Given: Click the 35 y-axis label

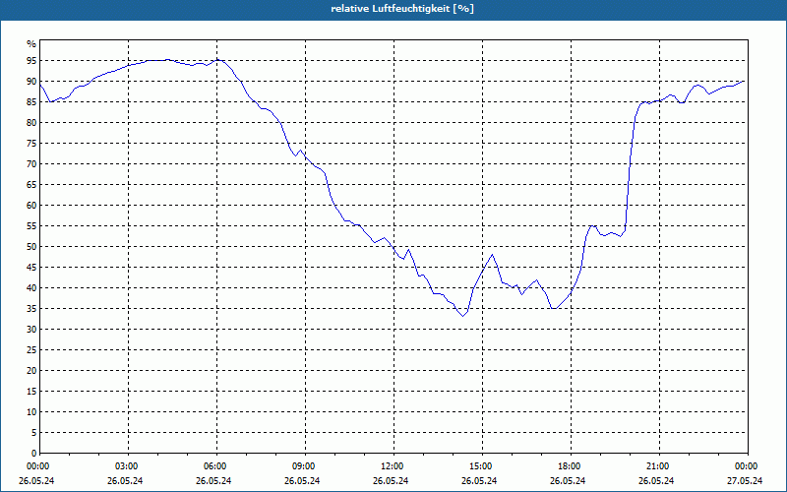Looking at the screenshot, I should (31, 309).
